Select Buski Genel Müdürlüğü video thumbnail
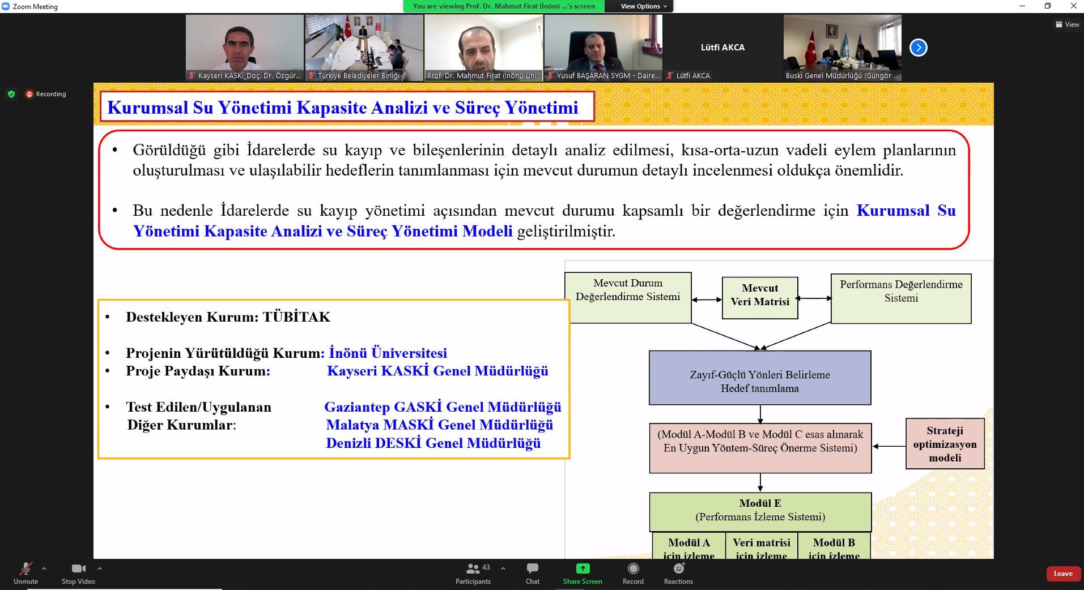Viewport: 1084px width, 590px height. [x=843, y=48]
